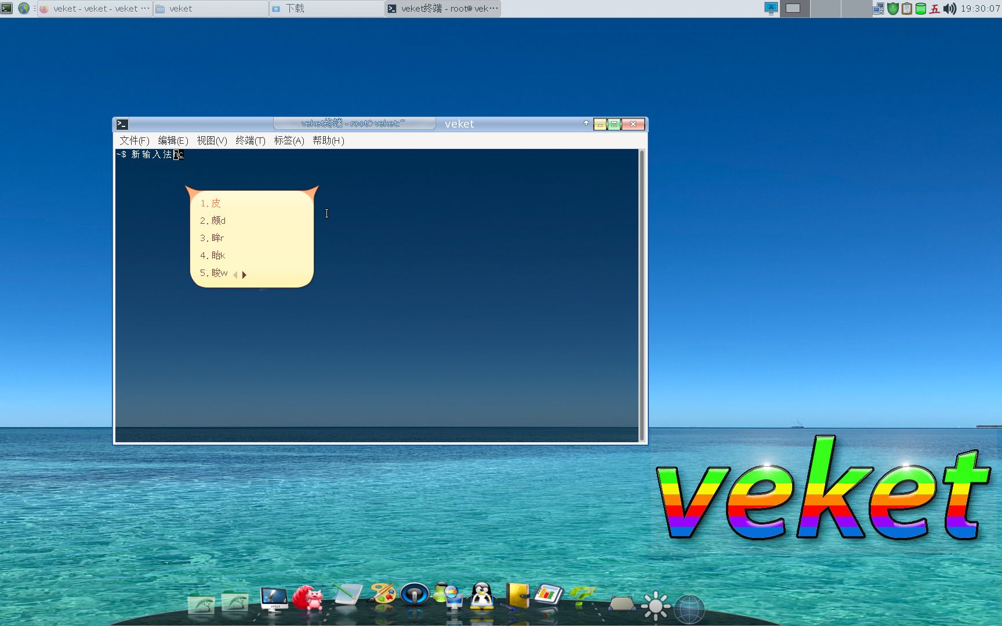Screen dimensions: 1002x626
Task: Go to next candidate page arrow
Action: tap(244, 275)
